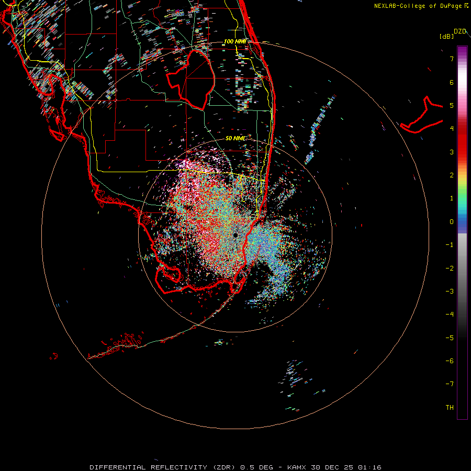Viewport: 471px width, 471px height.
Task: Click the [dB] units label
Action: pyautogui.click(x=446, y=36)
